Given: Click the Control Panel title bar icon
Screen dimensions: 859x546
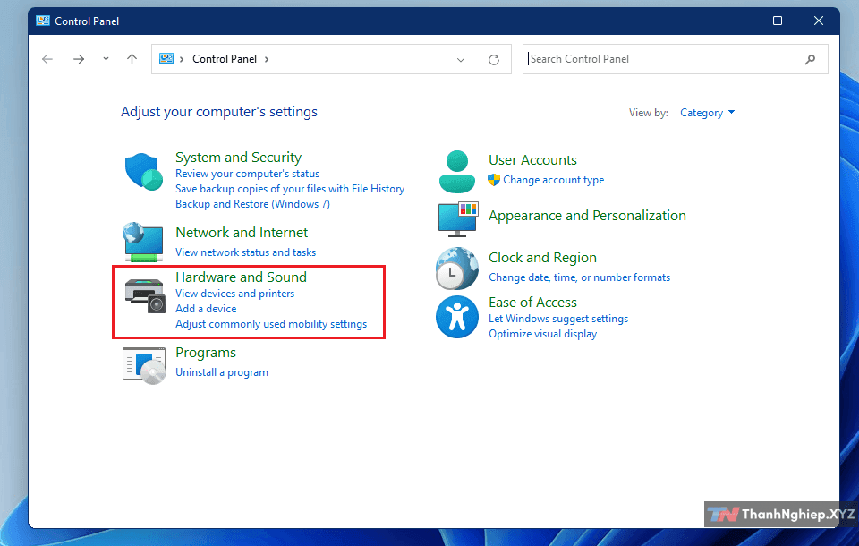Looking at the screenshot, I should coord(43,21).
